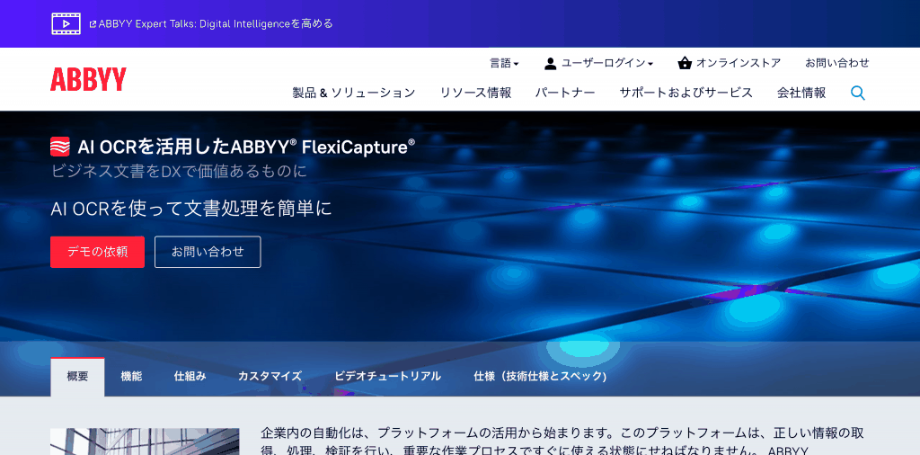Click the AI OCRを活用したABBYY FlexiCapture title
The image size is (920, 455).
point(245,147)
